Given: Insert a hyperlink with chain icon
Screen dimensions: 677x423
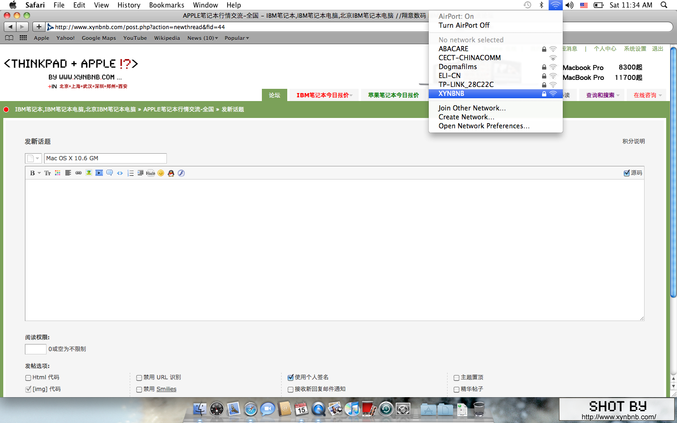Looking at the screenshot, I should pyautogui.click(x=79, y=173).
